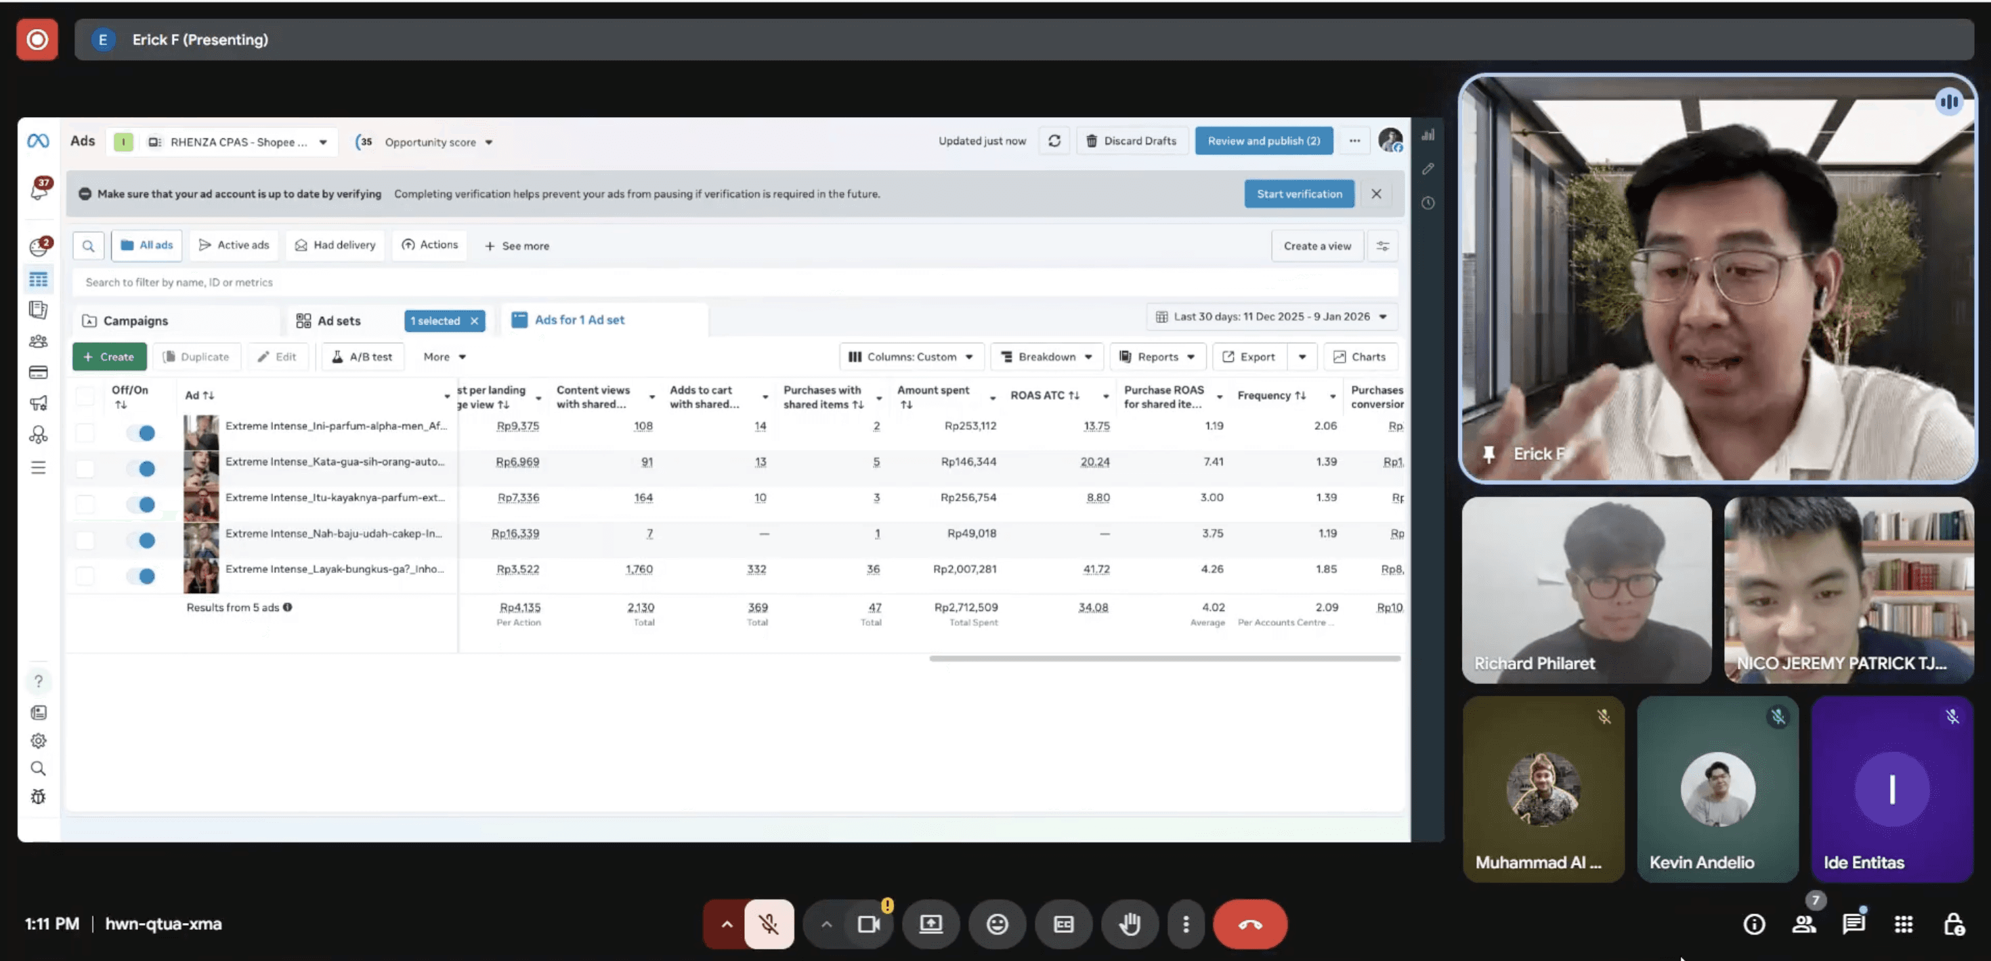Toggle the Extreme Intense_Layak-bungkus-ga ad switch

[x=142, y=576]
